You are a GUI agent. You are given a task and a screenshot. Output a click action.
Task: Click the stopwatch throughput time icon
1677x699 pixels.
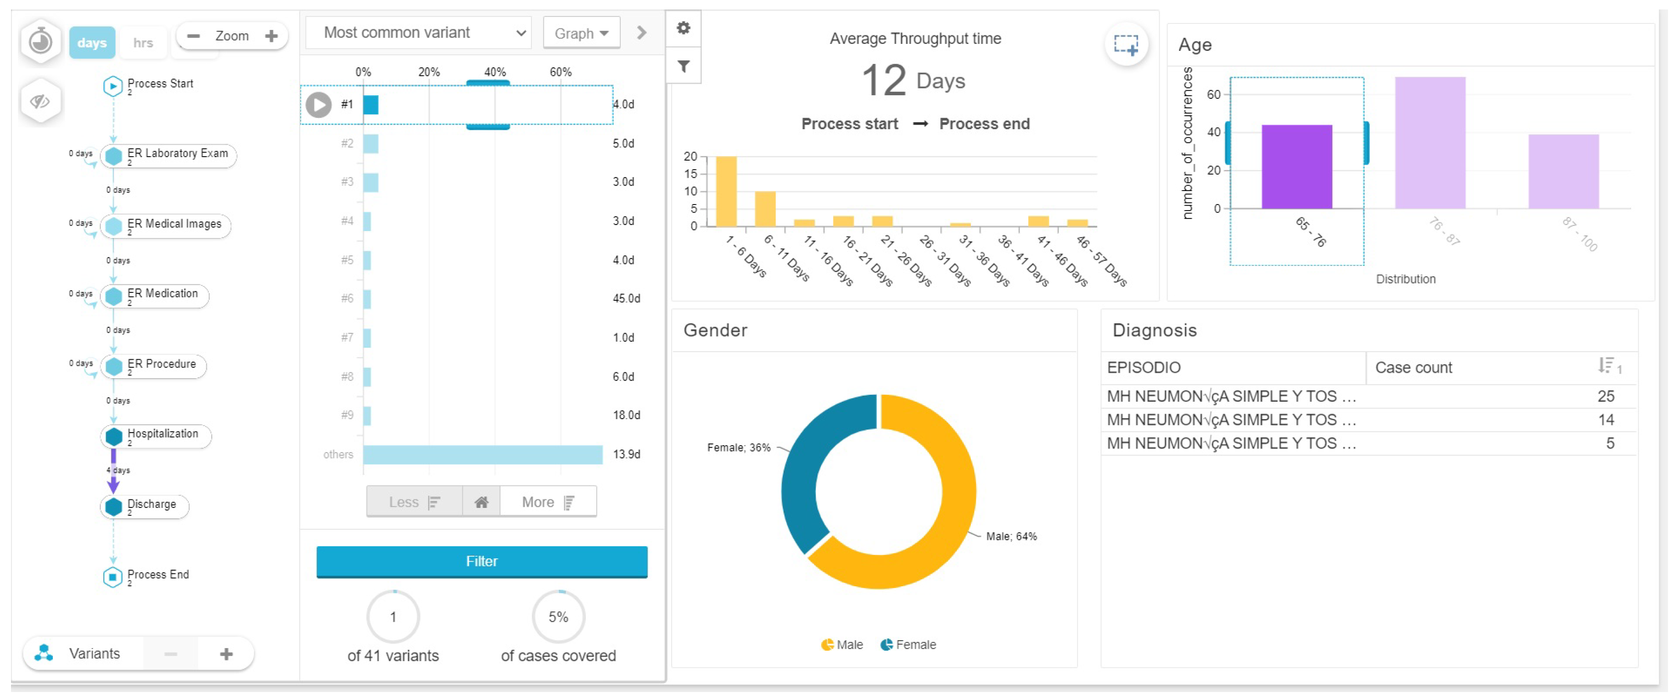[x=40, y=41]
